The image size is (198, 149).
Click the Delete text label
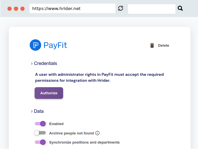point(163,46)
